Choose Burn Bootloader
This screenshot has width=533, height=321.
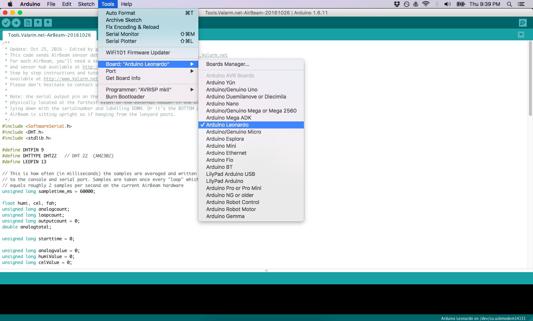coord(148,97)
